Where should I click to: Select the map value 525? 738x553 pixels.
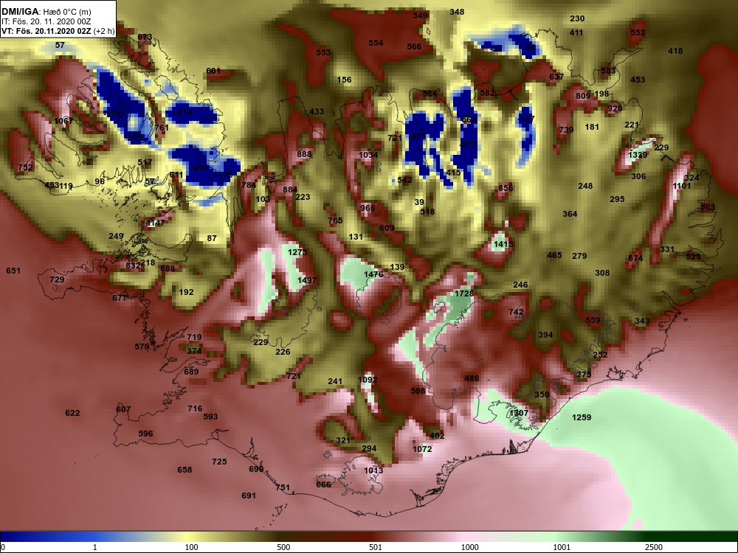point(693,257)
